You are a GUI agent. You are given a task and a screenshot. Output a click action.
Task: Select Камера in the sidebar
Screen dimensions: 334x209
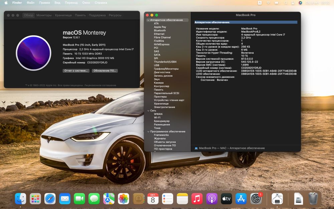coord(159,83)
